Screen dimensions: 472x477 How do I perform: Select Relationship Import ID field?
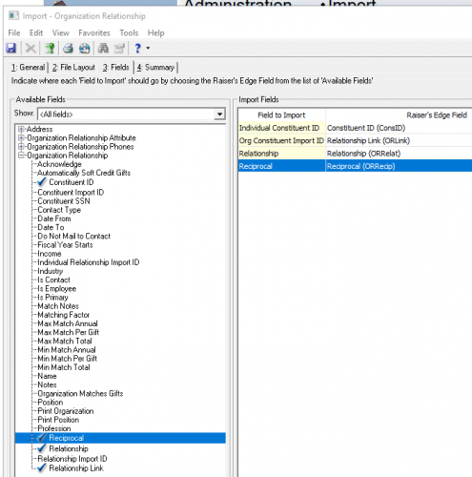72,459
